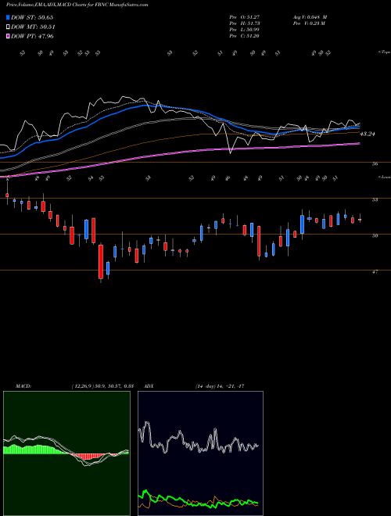Click the white DOW MT legend swatch
Image resolution: width=391 pixels, height=516 pixels.
click(8, 27)
